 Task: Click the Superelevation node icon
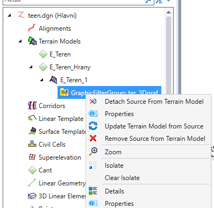click(x=32, y=157)
